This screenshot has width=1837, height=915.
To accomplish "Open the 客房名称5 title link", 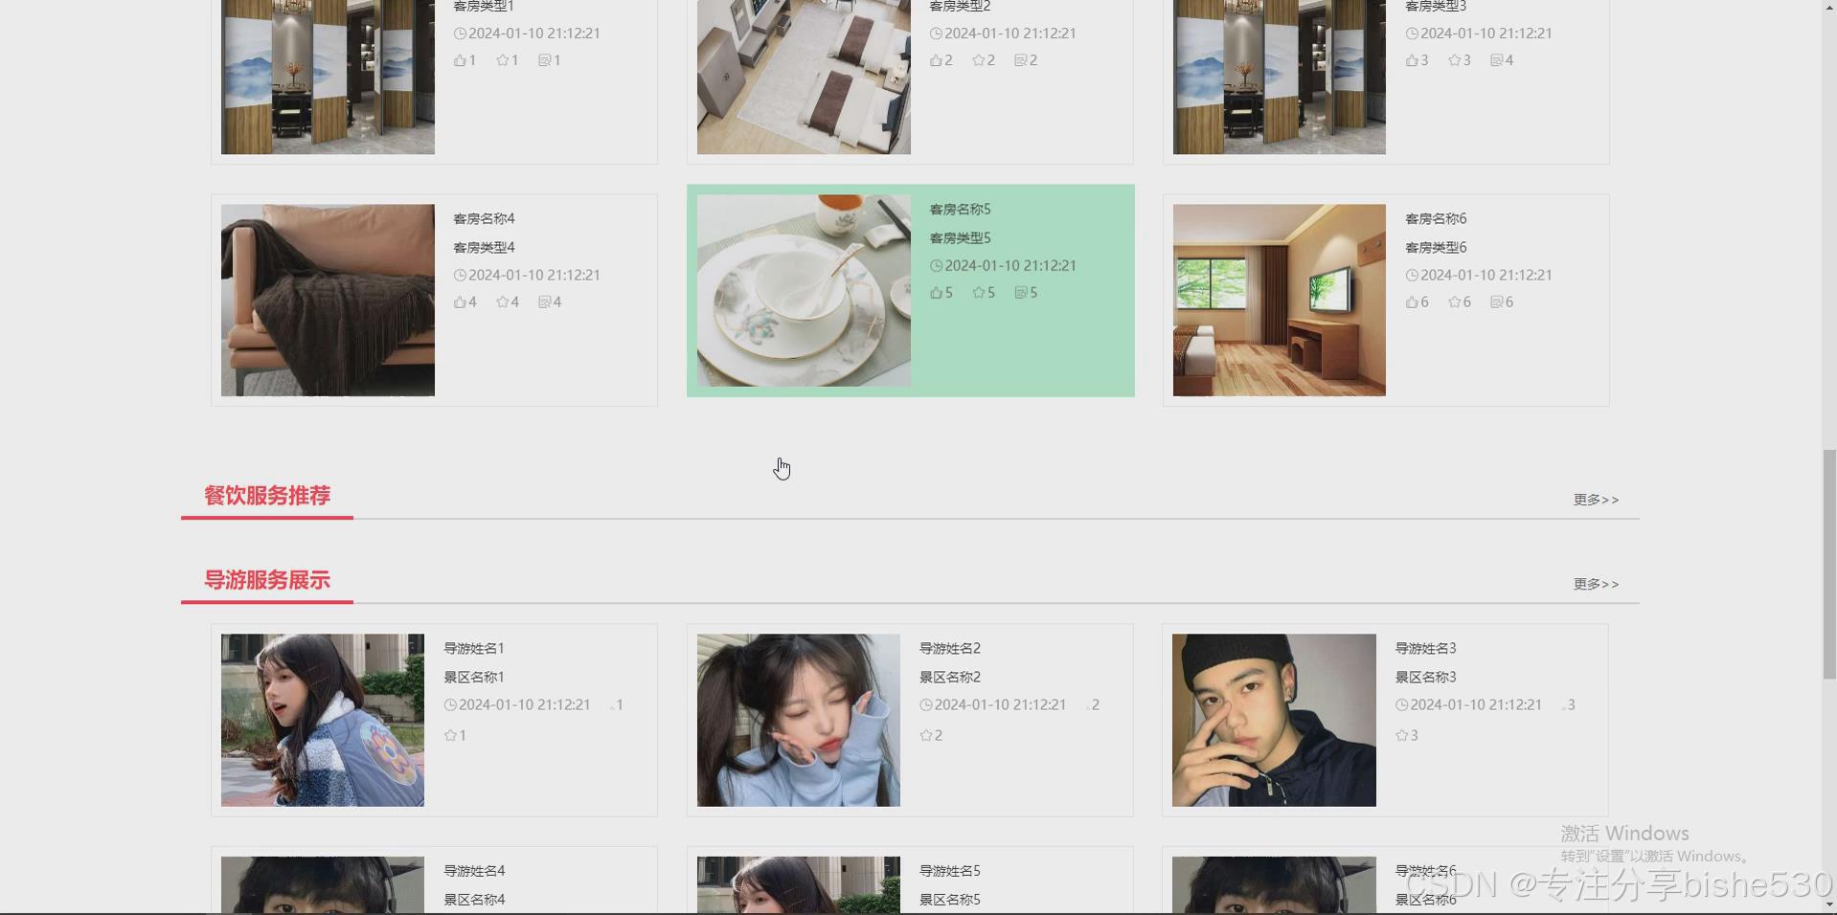I will [960, 210].
